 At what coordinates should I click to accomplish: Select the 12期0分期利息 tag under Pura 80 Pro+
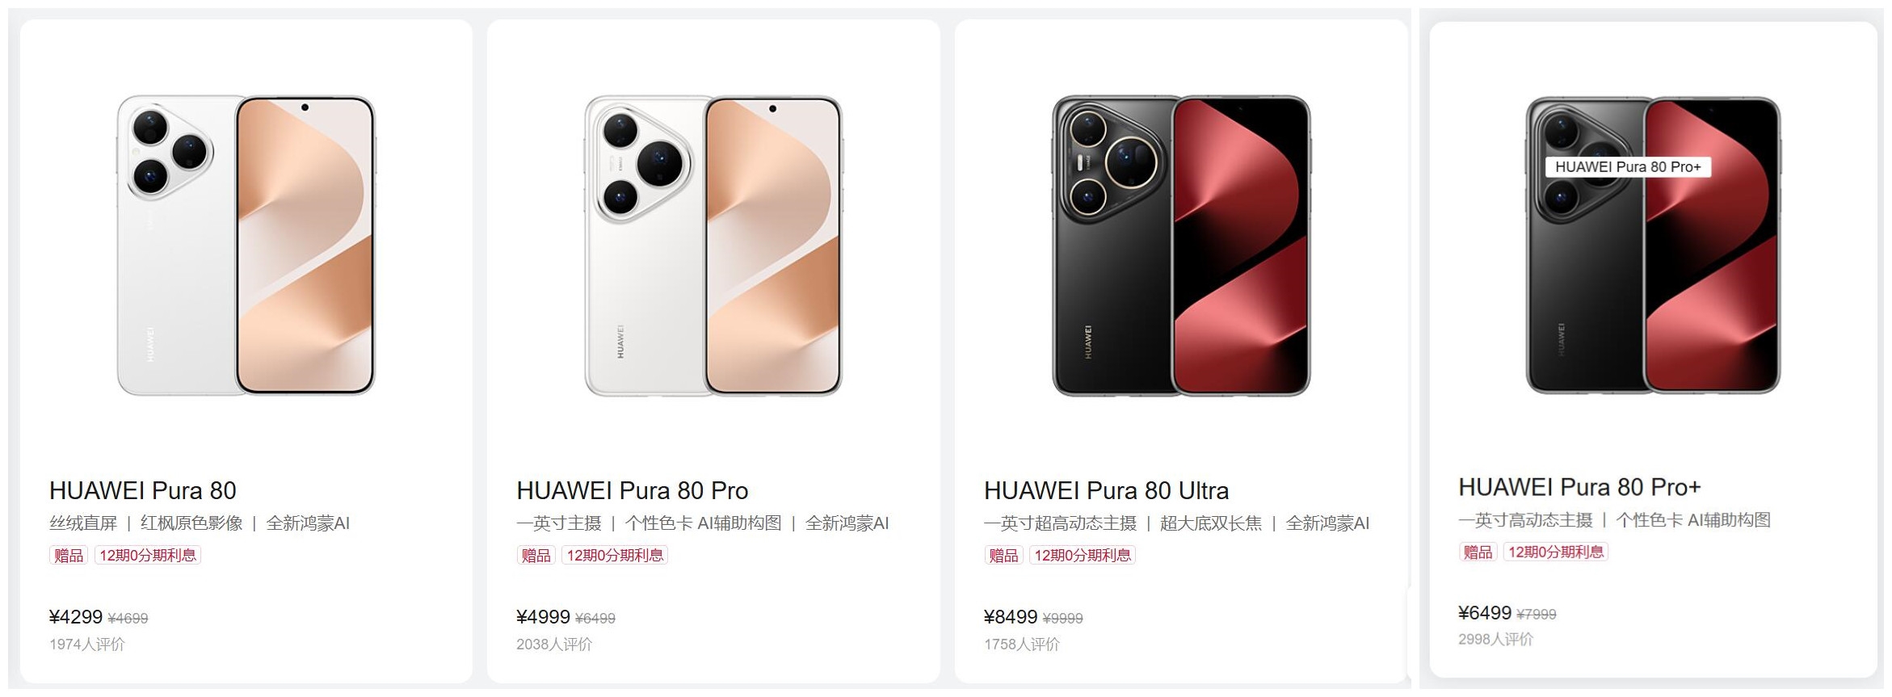(1556, 552)
